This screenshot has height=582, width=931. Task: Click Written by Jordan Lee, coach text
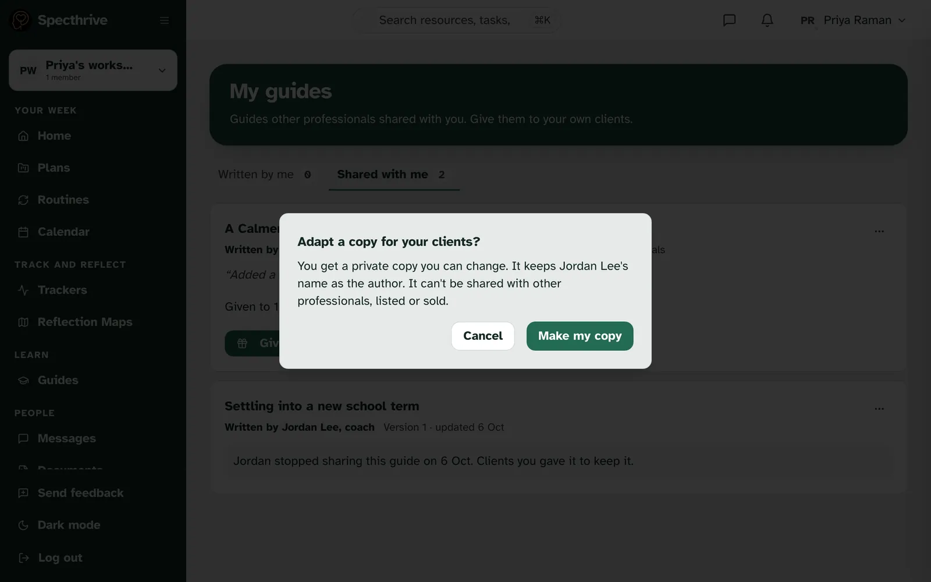(x=300, y=427)
